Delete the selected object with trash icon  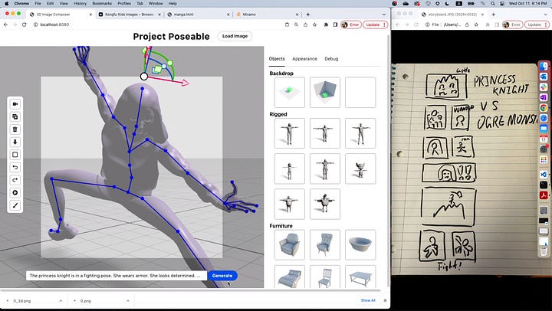[15, 129]
